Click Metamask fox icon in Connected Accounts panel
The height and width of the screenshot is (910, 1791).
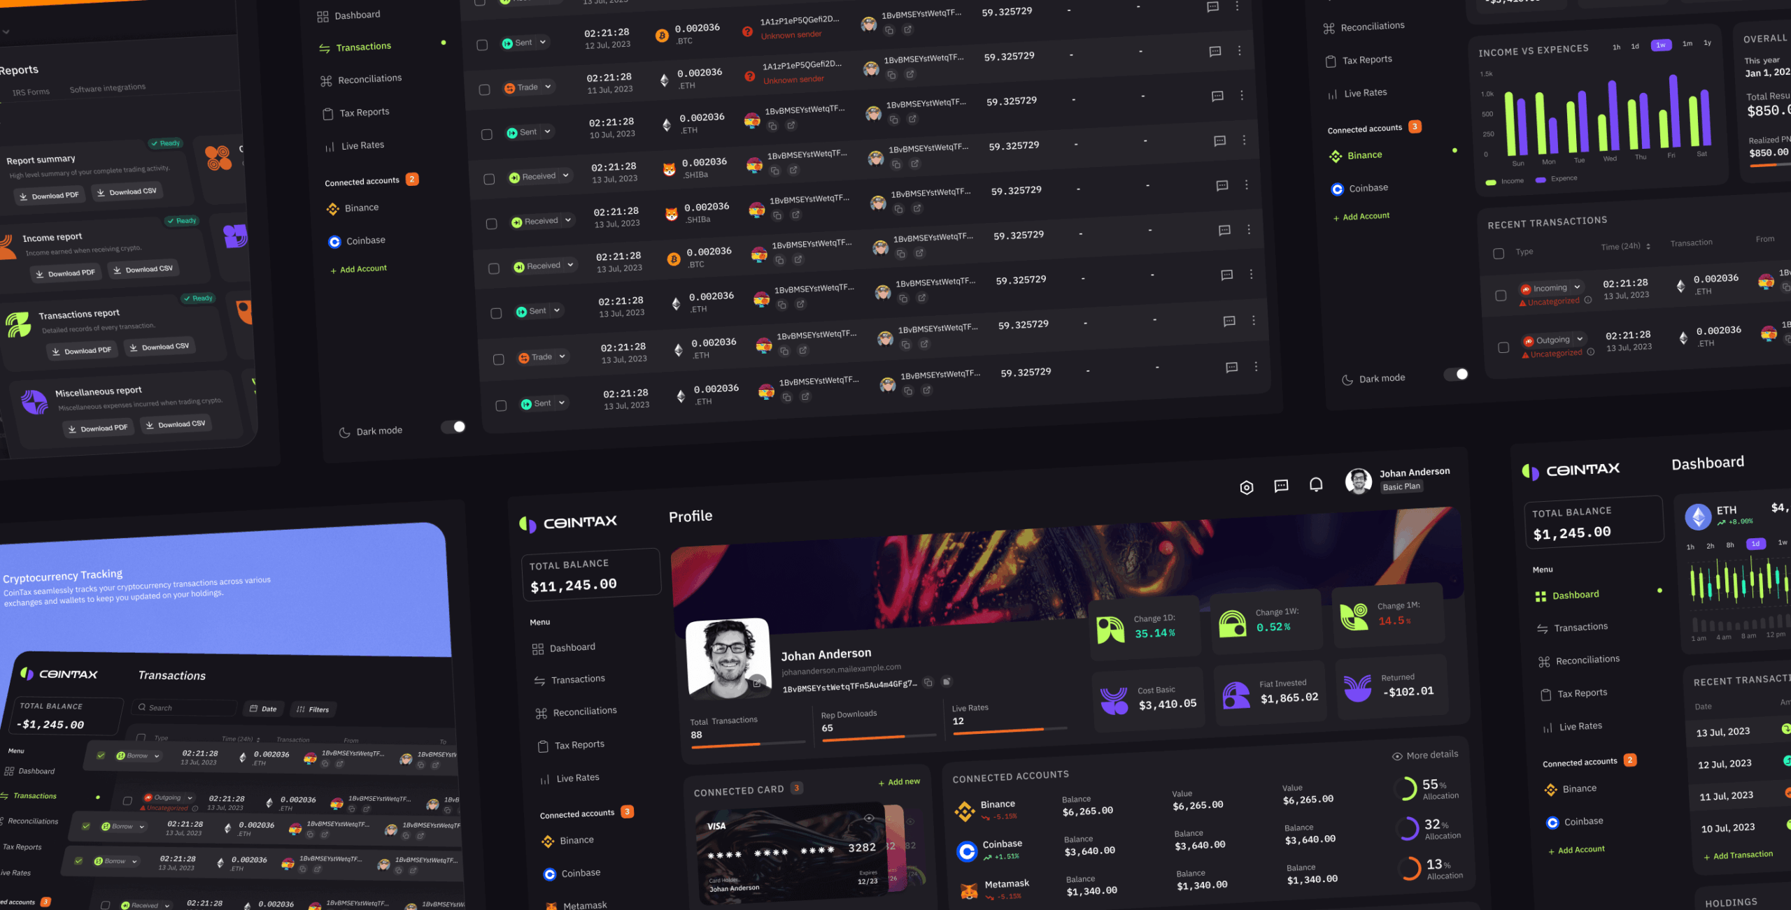click(x=969, y=891)
